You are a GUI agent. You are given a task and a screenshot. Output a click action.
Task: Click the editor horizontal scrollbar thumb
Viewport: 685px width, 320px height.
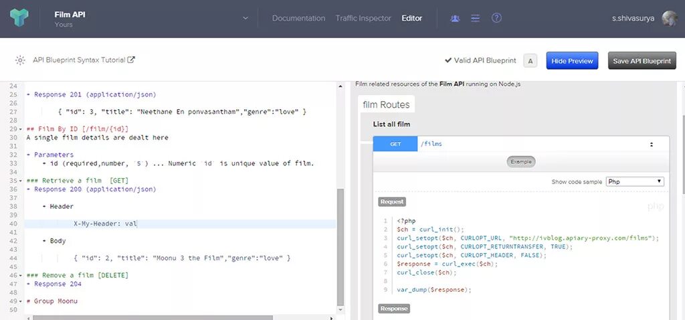[153, 318]
